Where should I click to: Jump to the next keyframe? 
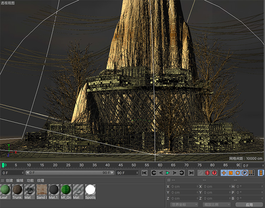click(x=182, y=173)
